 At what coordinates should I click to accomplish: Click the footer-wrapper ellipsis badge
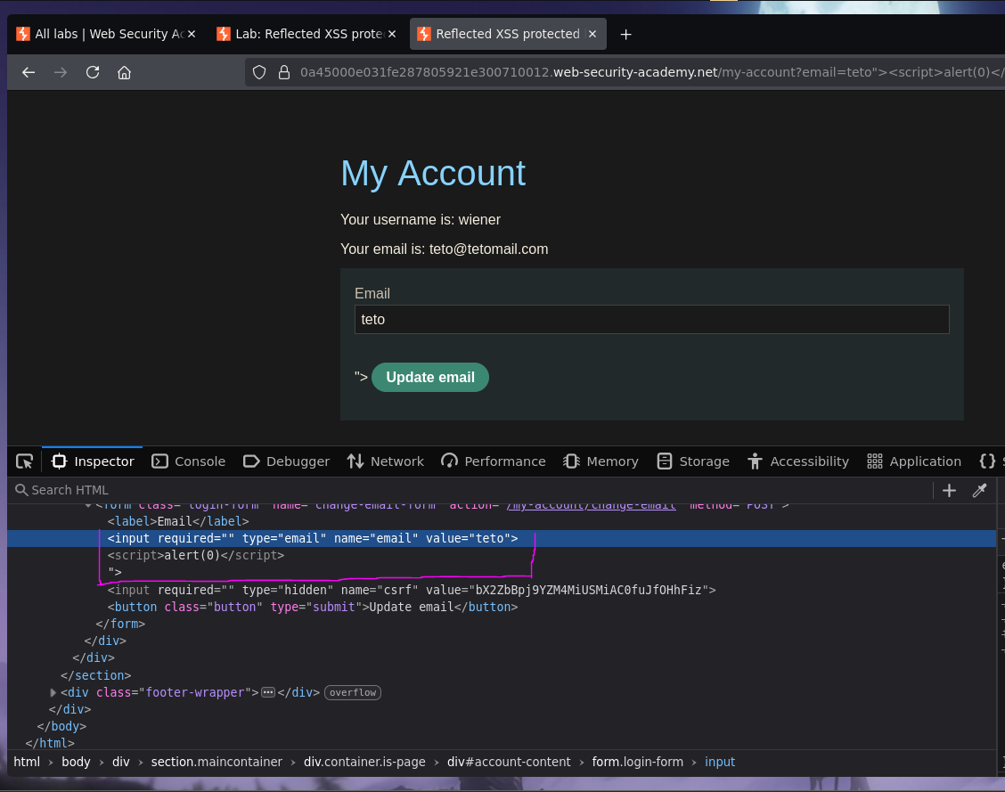point(268,693)
